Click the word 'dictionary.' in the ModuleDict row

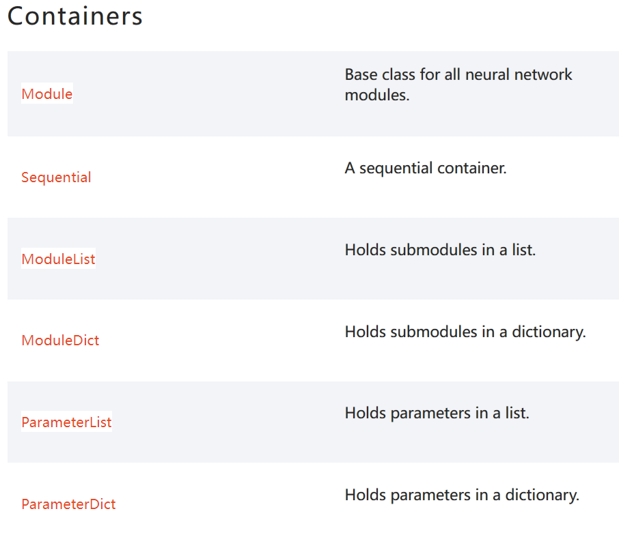pos(549,332)
